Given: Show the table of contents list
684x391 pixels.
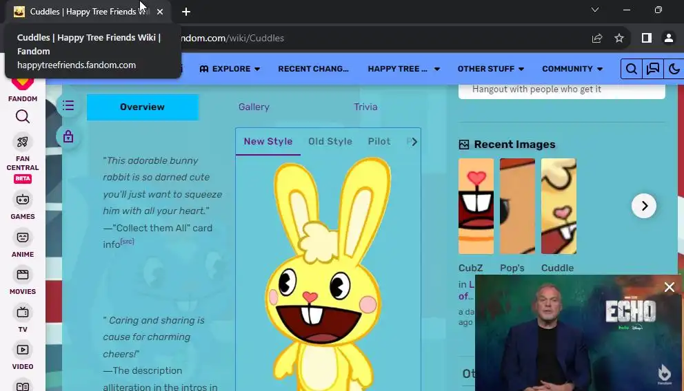Looking at the screenshot, I should (68, 106).
